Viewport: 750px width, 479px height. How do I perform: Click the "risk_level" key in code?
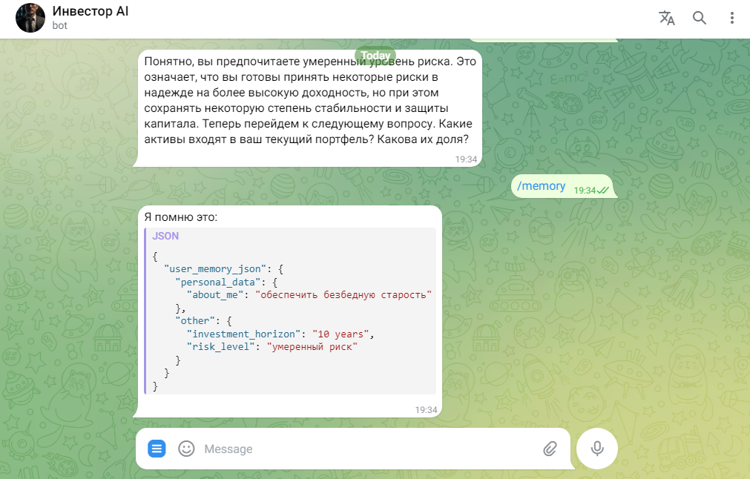pos(220,346)
